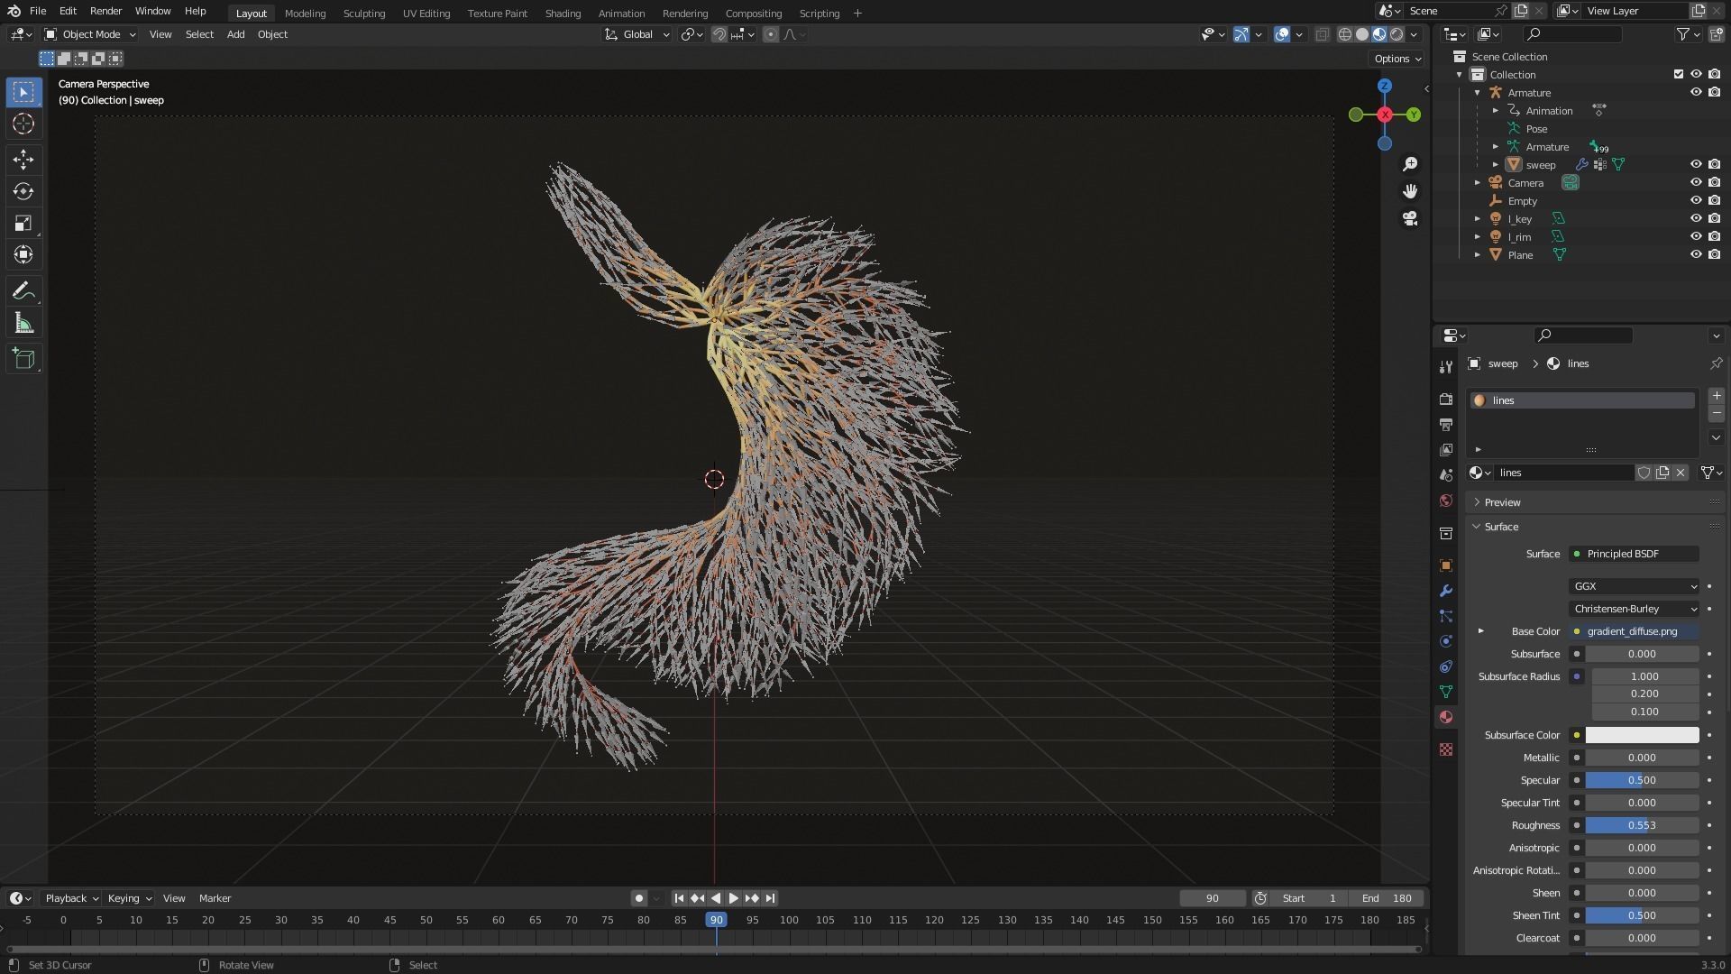Open the Options dropdown in viewport

(x=1397, y=59)
